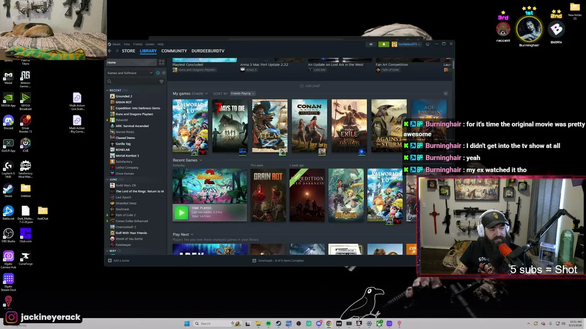Screen dimensions: 586x329
Task: Switch to the STORE tab
Action: click(x=128, y=51)
